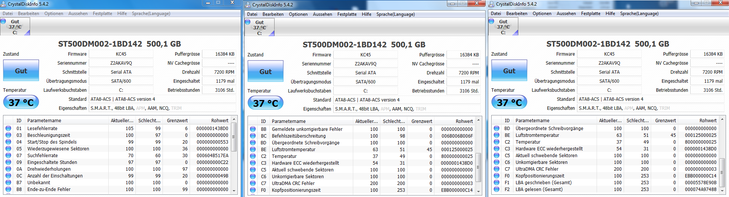
Task: Select the Luftstromtemperatur row in the middle window
Action: click(361, 149)
